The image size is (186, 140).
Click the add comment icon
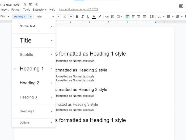pyautogui.click(x=113, y=16)
